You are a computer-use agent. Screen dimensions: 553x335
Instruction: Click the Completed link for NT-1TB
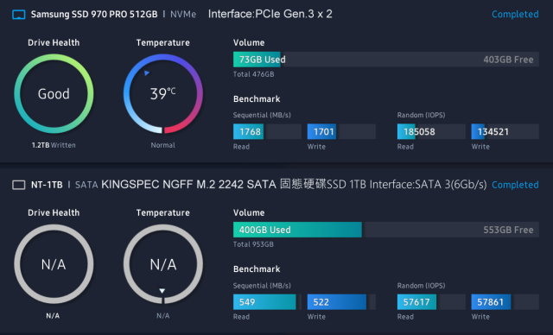[515, 185]
